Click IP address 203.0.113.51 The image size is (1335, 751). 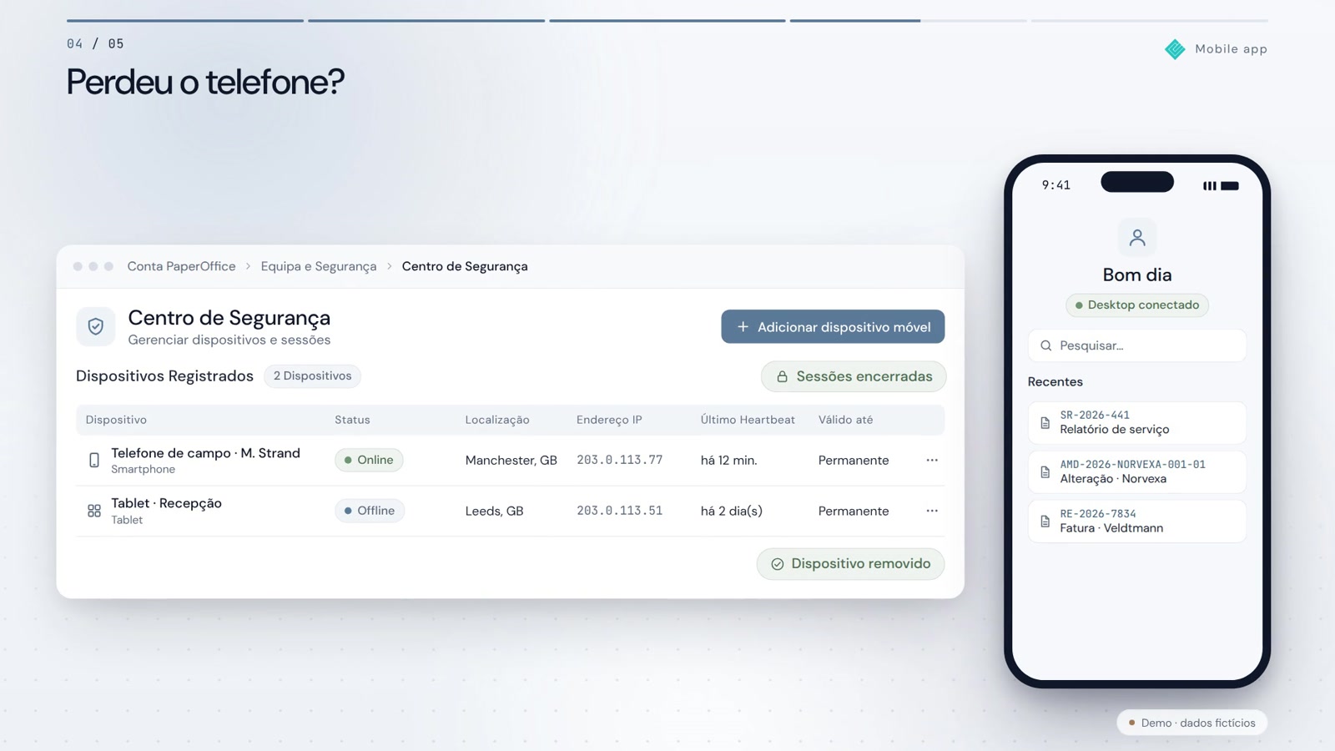[619, 511]
